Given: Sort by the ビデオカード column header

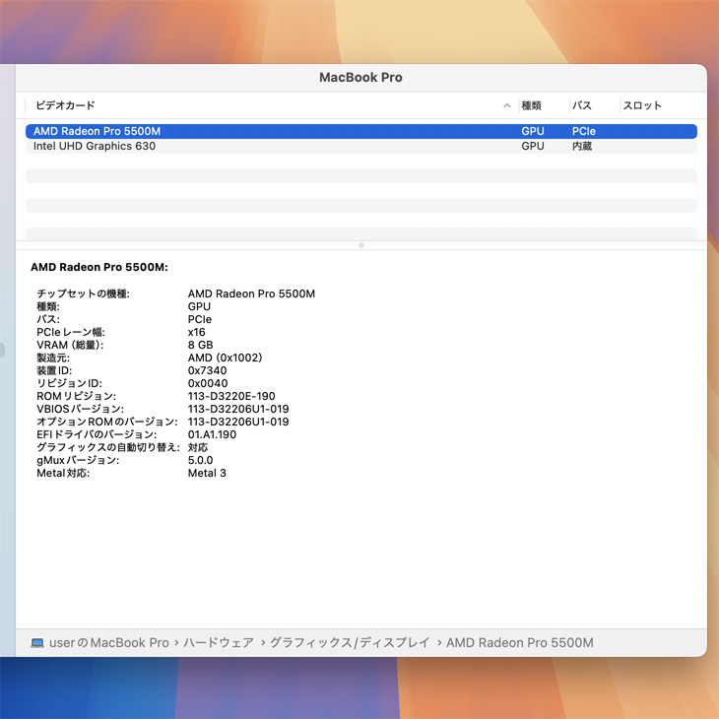Looking at the screenshot, I should (x=66, y=105).
